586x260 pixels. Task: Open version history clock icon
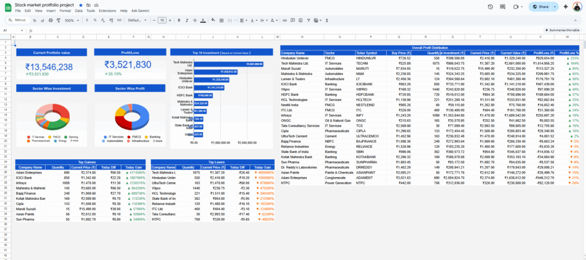(490, 7)
